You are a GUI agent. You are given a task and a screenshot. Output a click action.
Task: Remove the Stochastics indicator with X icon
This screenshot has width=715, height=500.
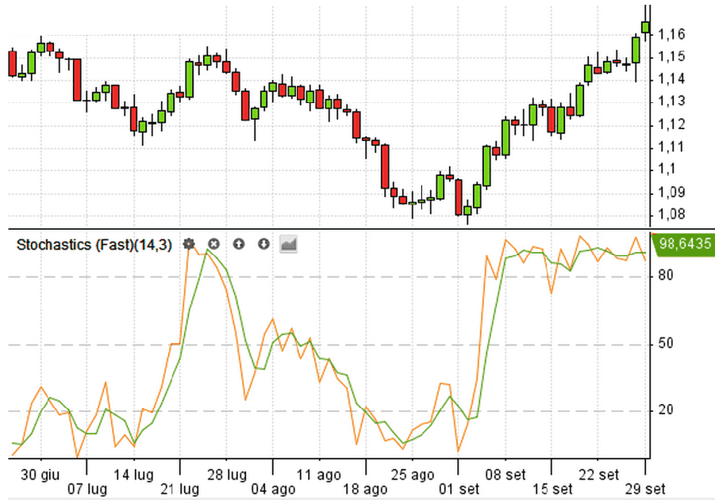tap(213, 244)
